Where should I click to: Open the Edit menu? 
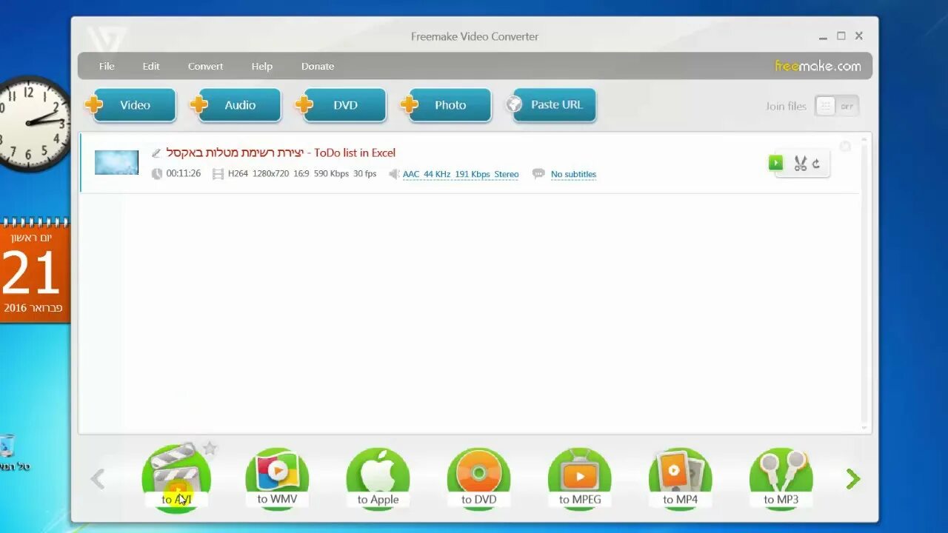click(151, 66)
